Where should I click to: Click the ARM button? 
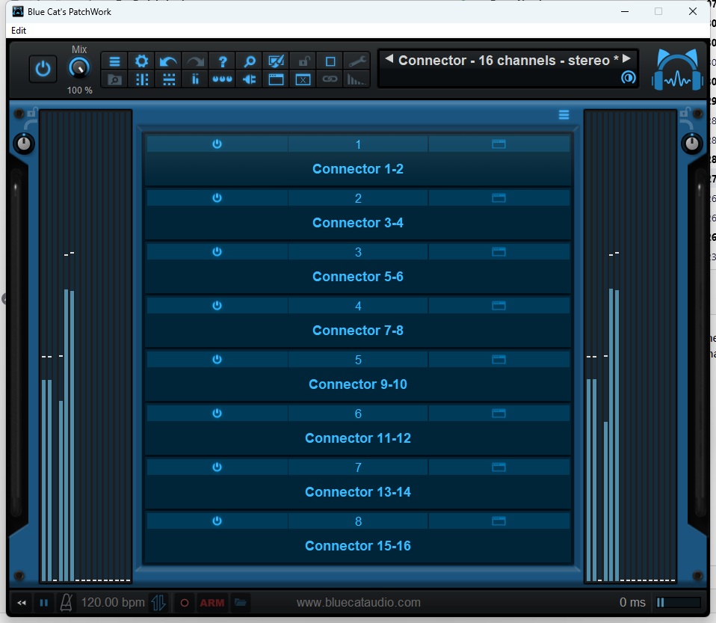tap(212, 603)
